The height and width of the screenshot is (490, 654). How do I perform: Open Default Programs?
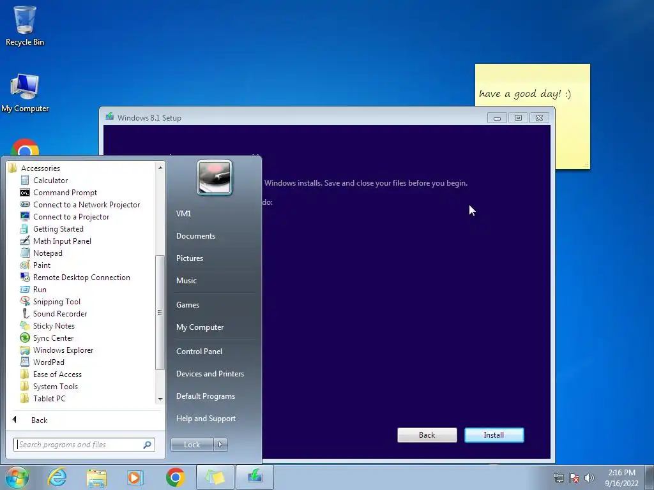[206, 396]
